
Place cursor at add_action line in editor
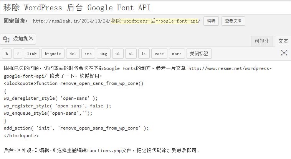[76, 128]
